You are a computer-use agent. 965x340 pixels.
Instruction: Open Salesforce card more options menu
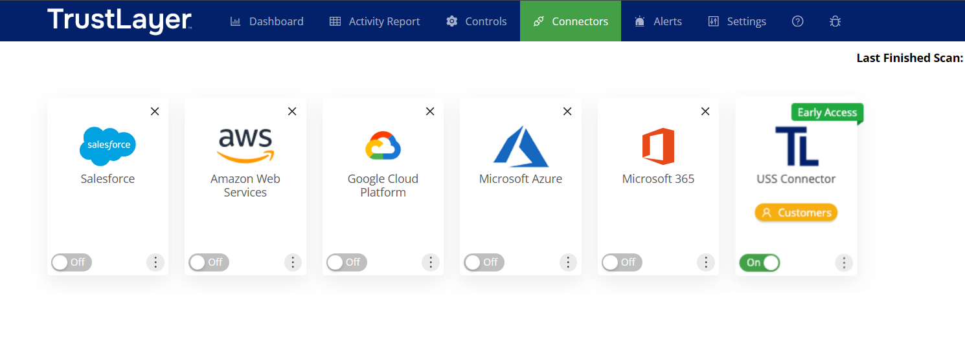(155, 262)
